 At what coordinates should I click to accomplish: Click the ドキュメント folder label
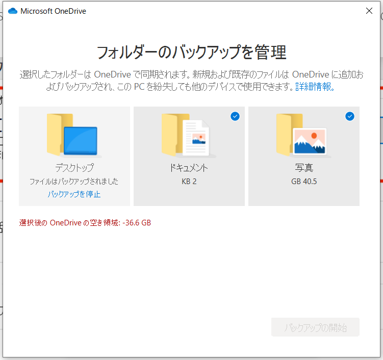click(189, 168)
